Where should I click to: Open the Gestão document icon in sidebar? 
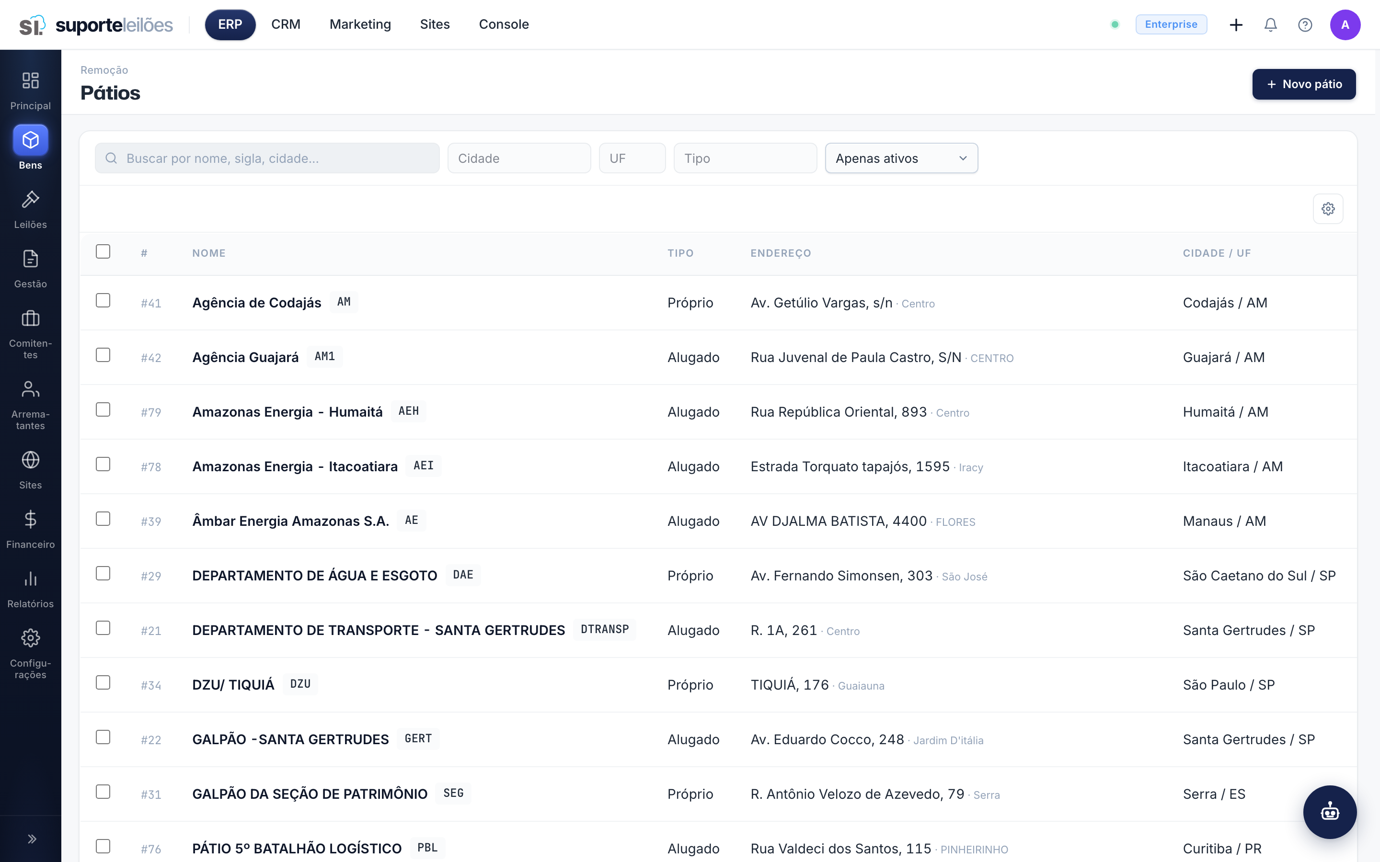click(x=30, y=260)
